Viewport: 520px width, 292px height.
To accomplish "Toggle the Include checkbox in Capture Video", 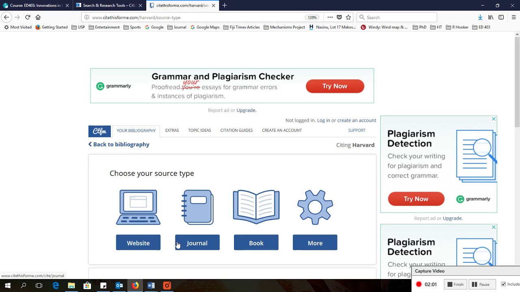I will tap(503, 284).
